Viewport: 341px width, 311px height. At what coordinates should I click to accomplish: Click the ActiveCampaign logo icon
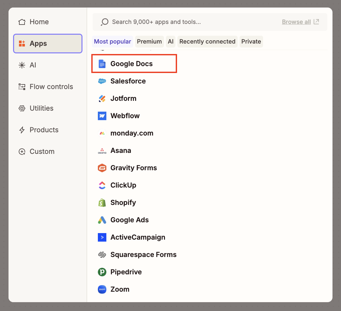click(x=102, y=237)
